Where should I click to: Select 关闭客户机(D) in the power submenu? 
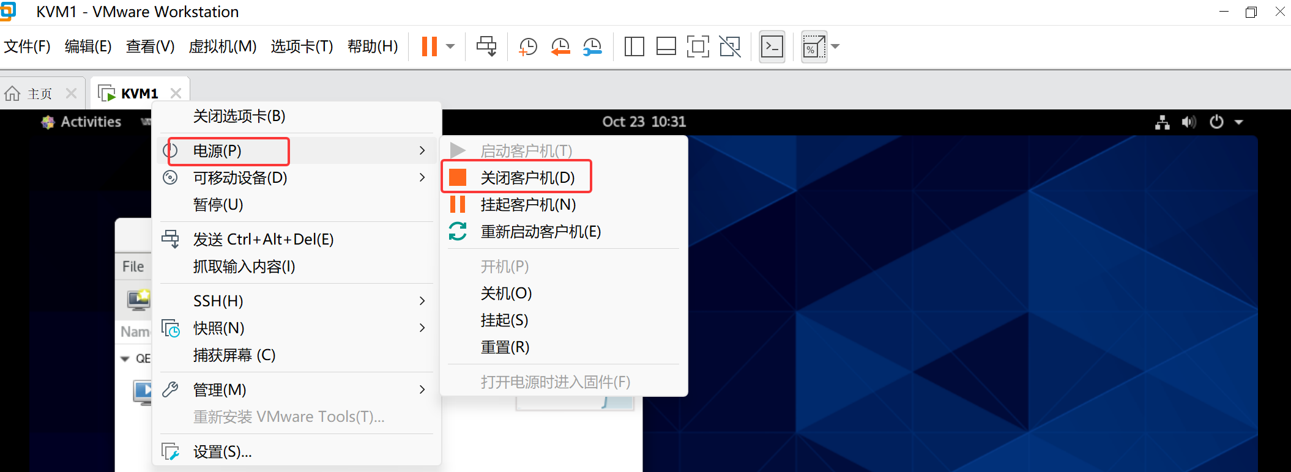(x=564, y=177)
